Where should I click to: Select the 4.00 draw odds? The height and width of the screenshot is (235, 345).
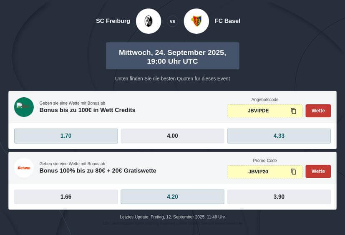coord(173,136)
